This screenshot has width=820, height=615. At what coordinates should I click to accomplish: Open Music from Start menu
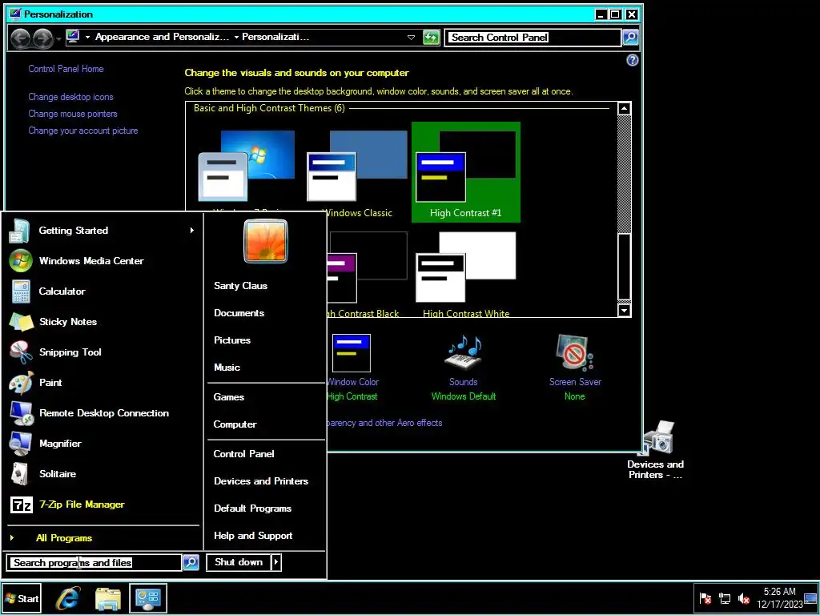point(227,368)
